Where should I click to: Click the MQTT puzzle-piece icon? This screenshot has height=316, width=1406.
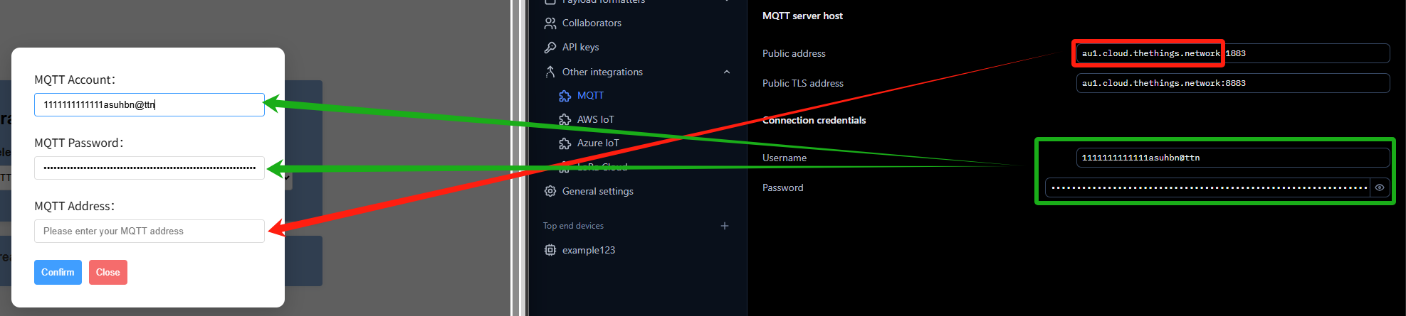565,96
